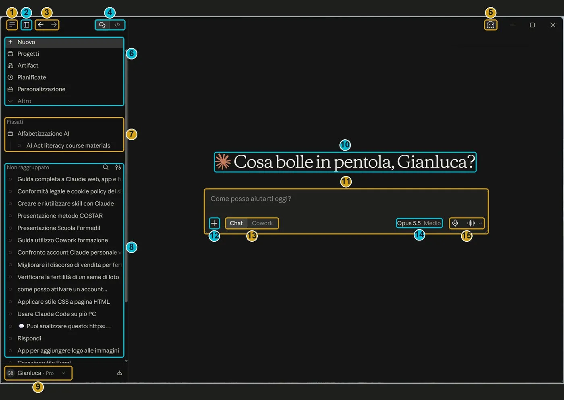Start dictation with the microphone icon
564x400 pixels.
click(455, 223)
